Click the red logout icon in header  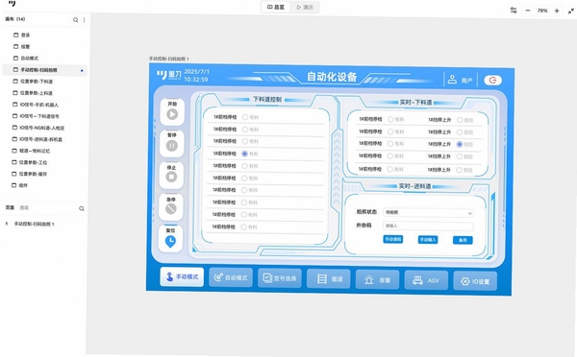coord(492,80)
